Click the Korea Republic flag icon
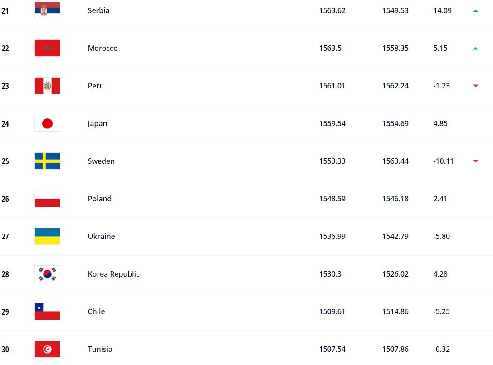Viewport: 493px width, 365px height. [x=47, y=274]
